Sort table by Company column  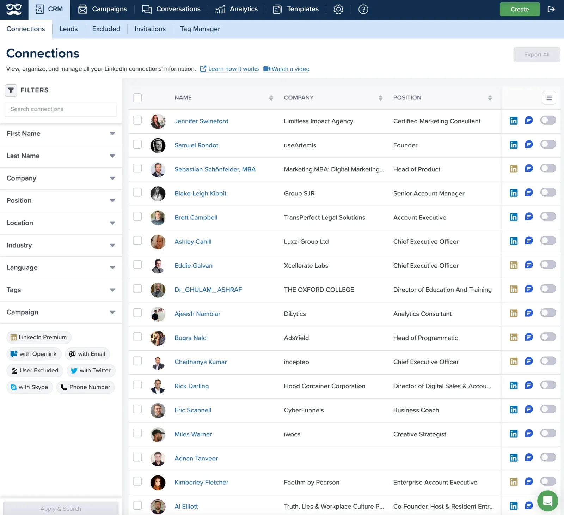[380, 98]
